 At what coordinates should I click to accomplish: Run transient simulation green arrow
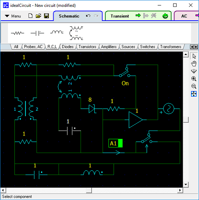138,16
